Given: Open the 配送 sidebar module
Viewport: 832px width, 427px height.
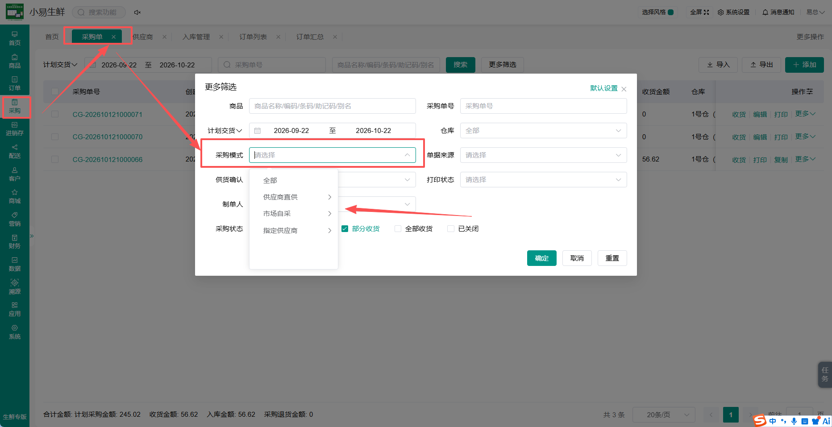Looking at the screenshot, I should click(15, 151).
